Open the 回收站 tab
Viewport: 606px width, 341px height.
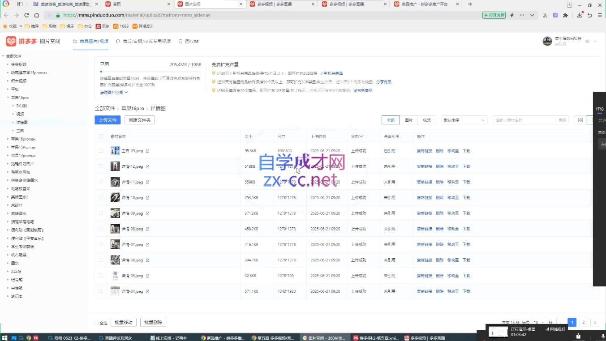tap(189, 41)
